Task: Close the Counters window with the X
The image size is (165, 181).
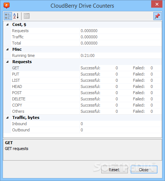Action: coord(157,4)
